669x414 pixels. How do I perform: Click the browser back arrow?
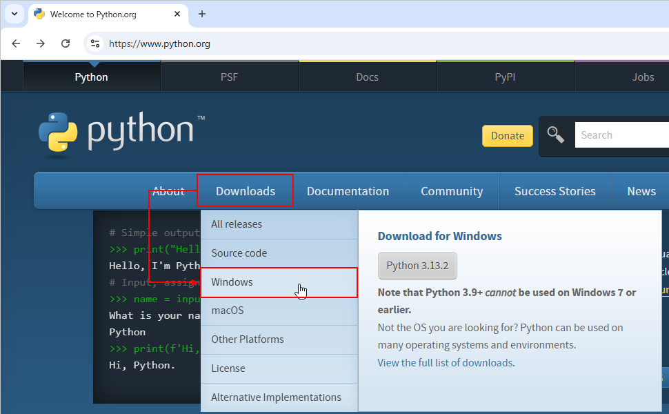pos(16,43)
